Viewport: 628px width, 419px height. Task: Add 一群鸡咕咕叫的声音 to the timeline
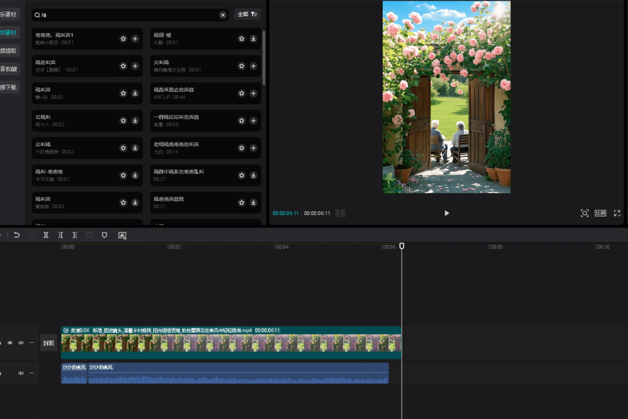(253, 120)
